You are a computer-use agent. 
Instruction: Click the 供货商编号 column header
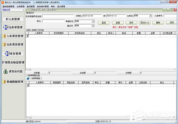coord(59,33)
